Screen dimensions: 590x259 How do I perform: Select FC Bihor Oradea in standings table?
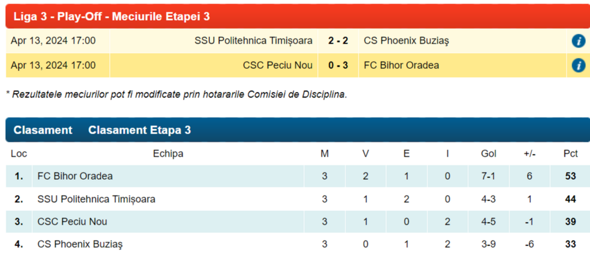(75, 176)
